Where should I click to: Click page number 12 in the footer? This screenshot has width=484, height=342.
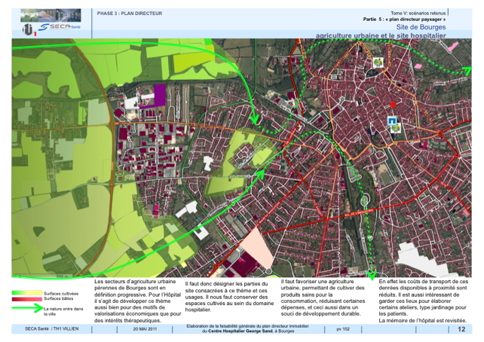[x=461, y=330]
